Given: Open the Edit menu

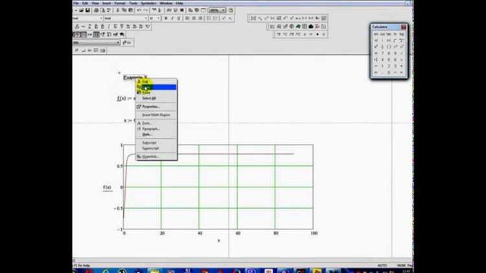Looking at the screenshot, I should coord(85,3).
